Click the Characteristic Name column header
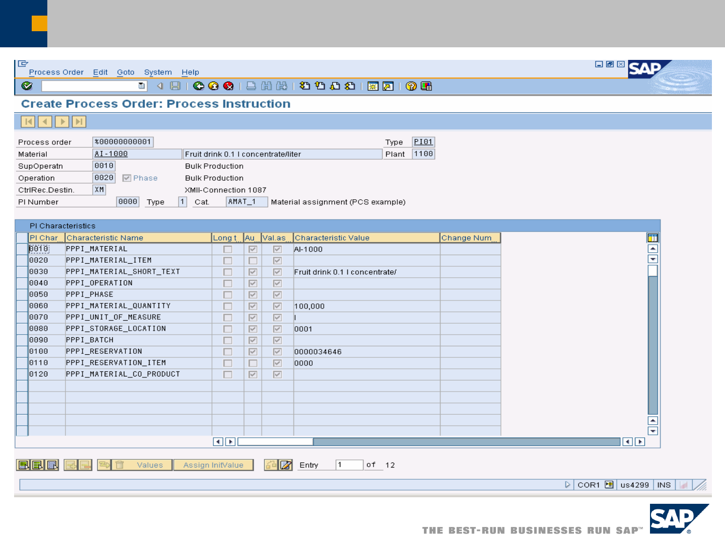Viewport: 725px width, 536px height. (x=138, y=238)
